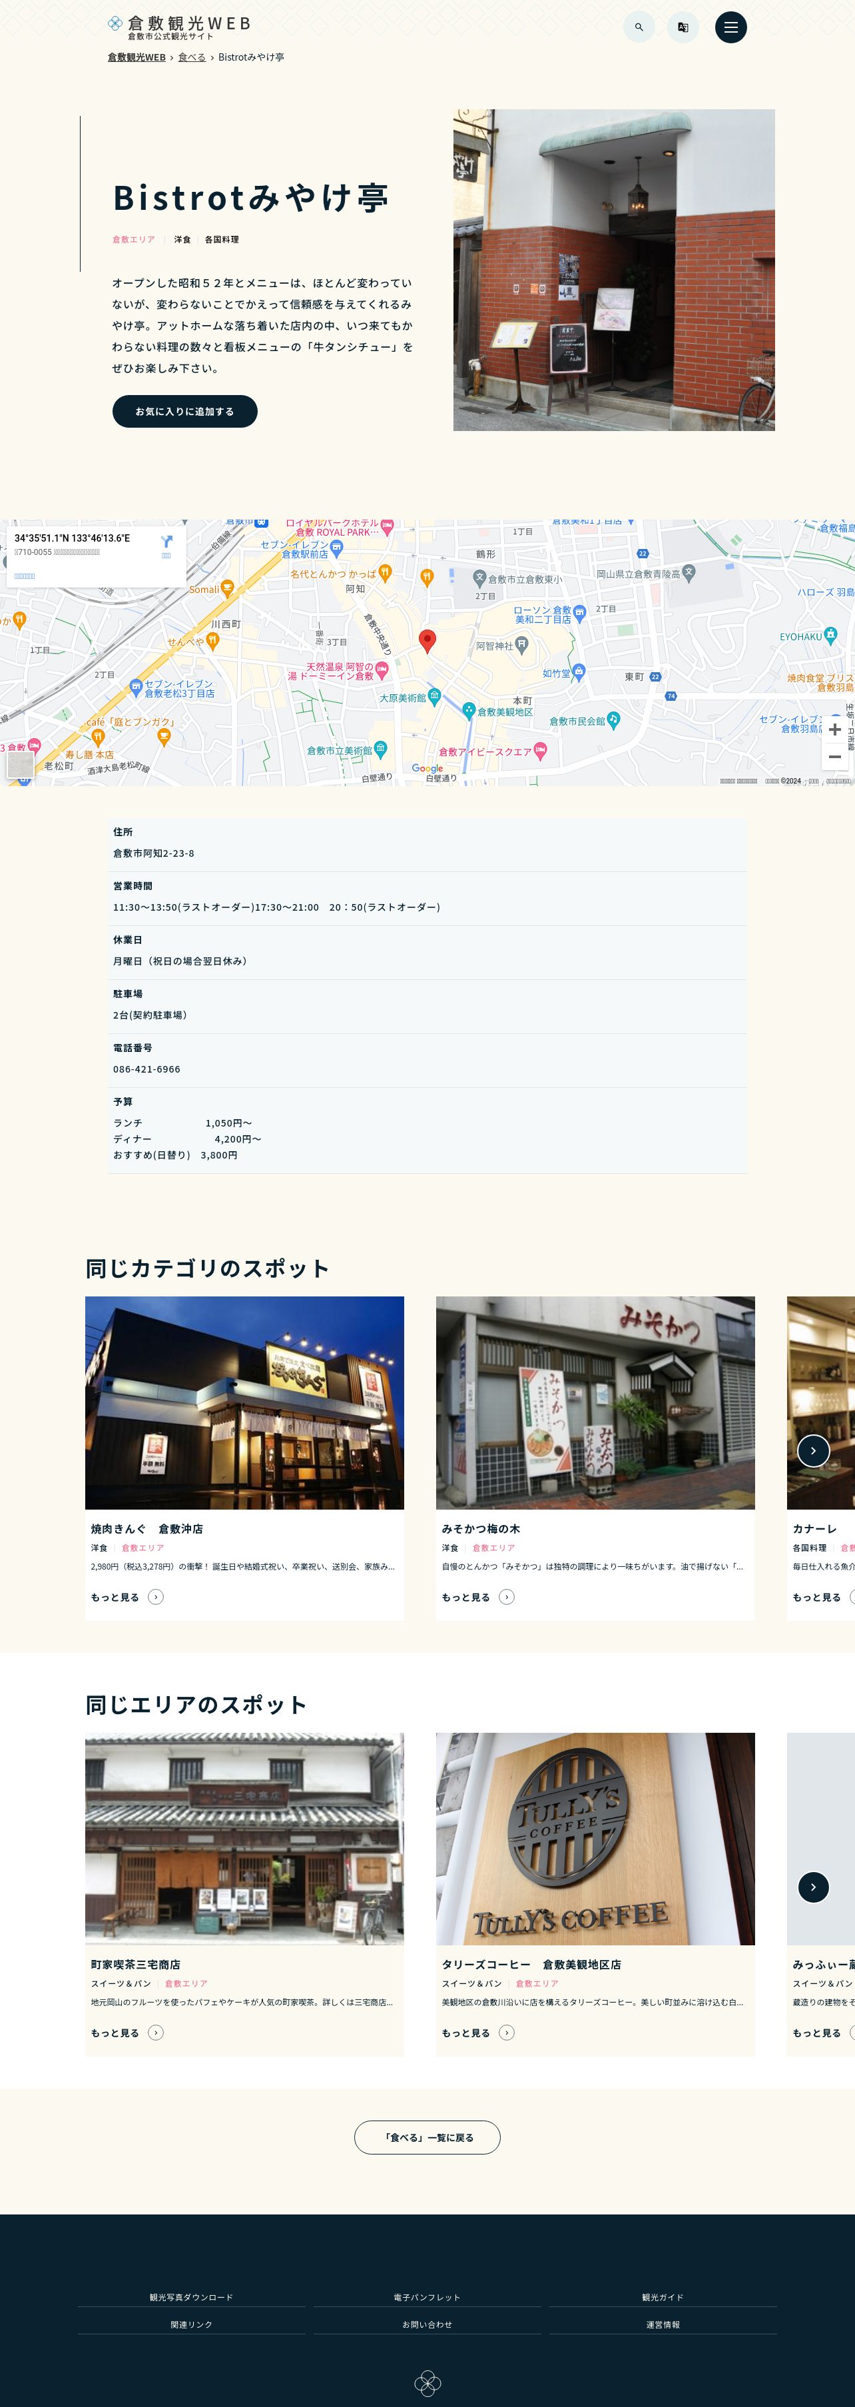Click 観光ガイド footer link
The image size is (855, 2407).
coord(663,2298)
